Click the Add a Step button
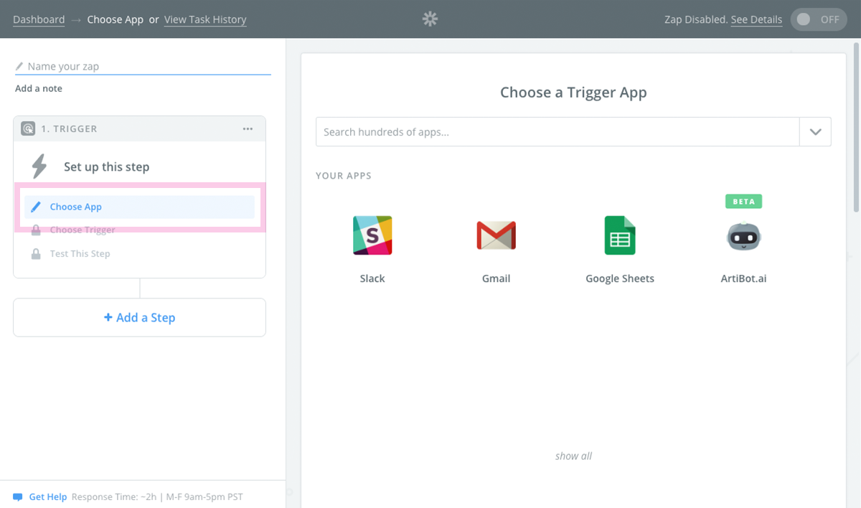 point(139,317)
